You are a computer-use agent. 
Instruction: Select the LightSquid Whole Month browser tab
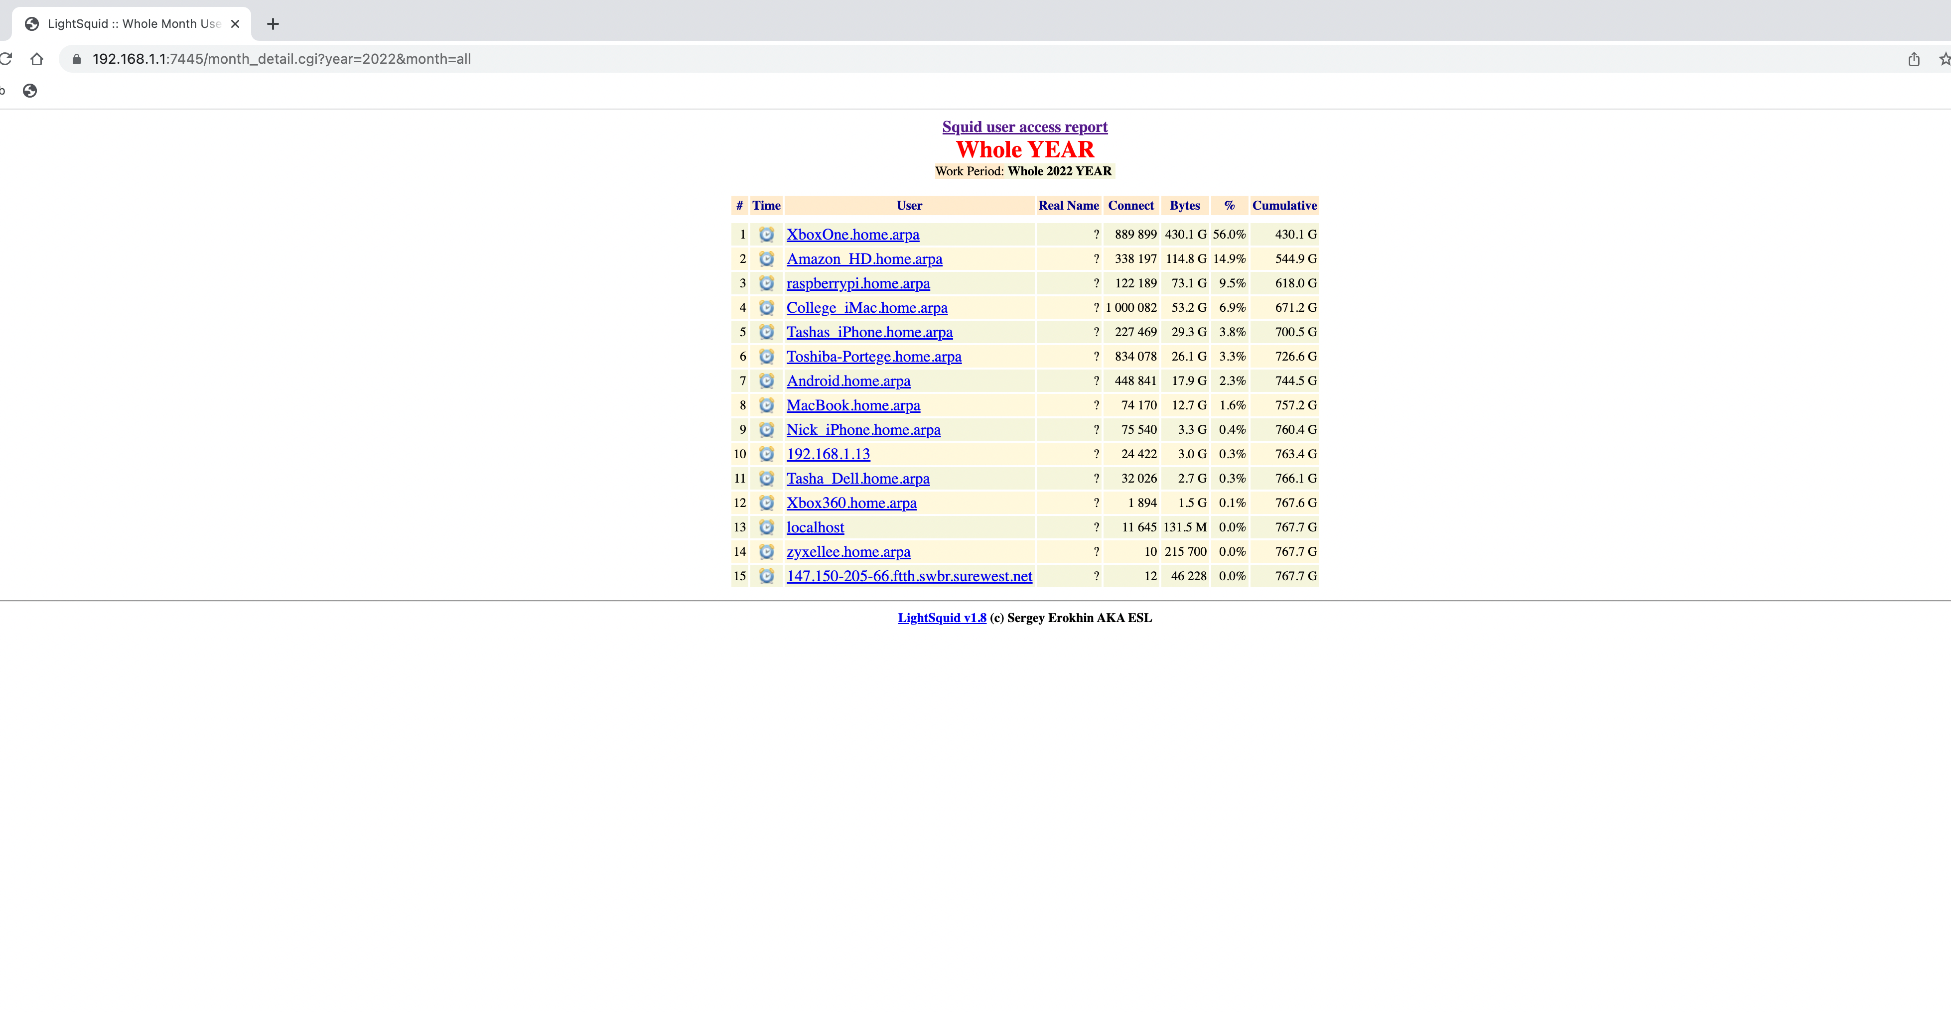pos(133,24)
